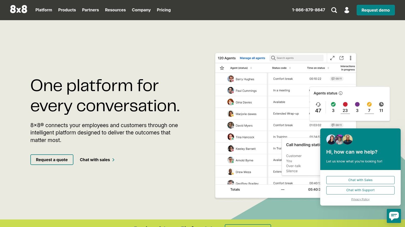
Task: Click the Totals row label
Action: 235,189
